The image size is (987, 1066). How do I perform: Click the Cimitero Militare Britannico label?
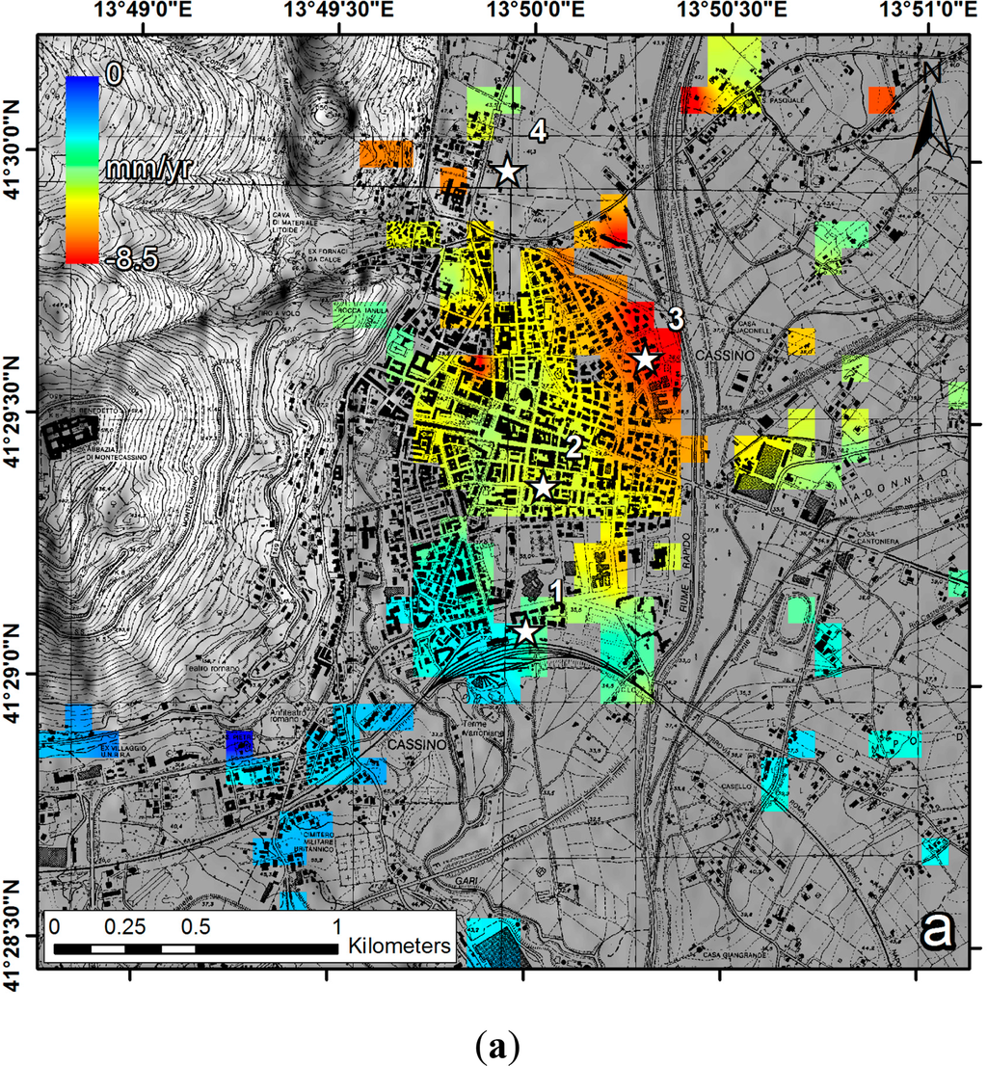tap(315, 841)
